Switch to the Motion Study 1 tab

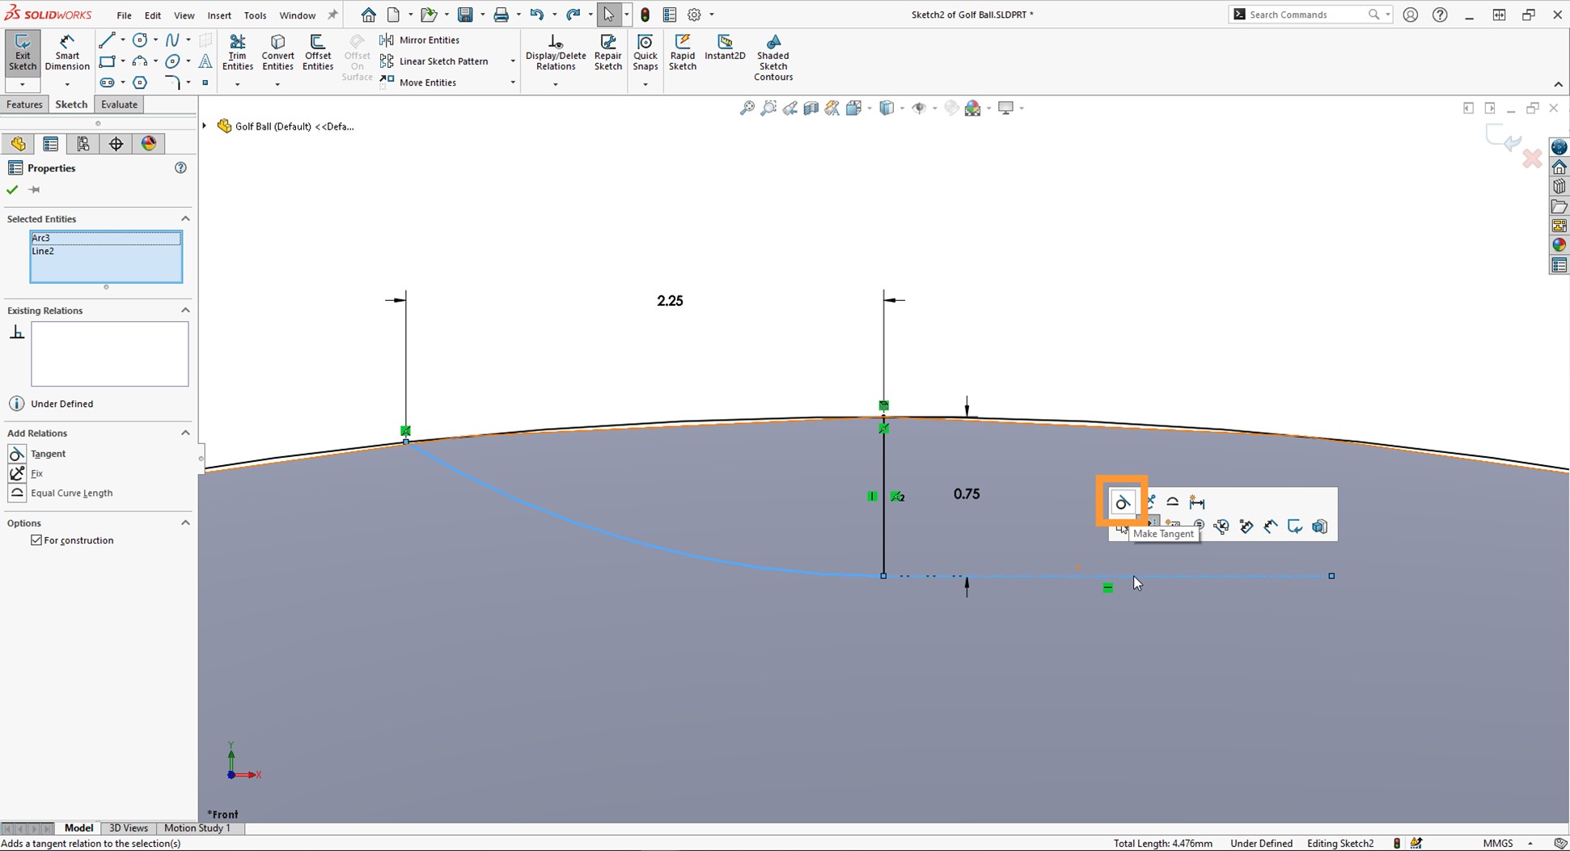[197, 828]
